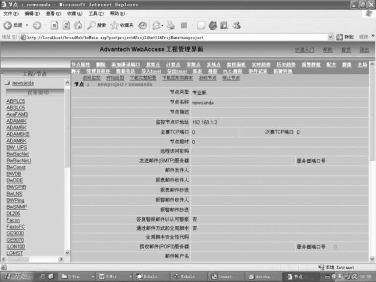This screenshot has height=282, width=376.
Task: Open the BwBacNetJ driver link
Action: (x=19, y=160)
